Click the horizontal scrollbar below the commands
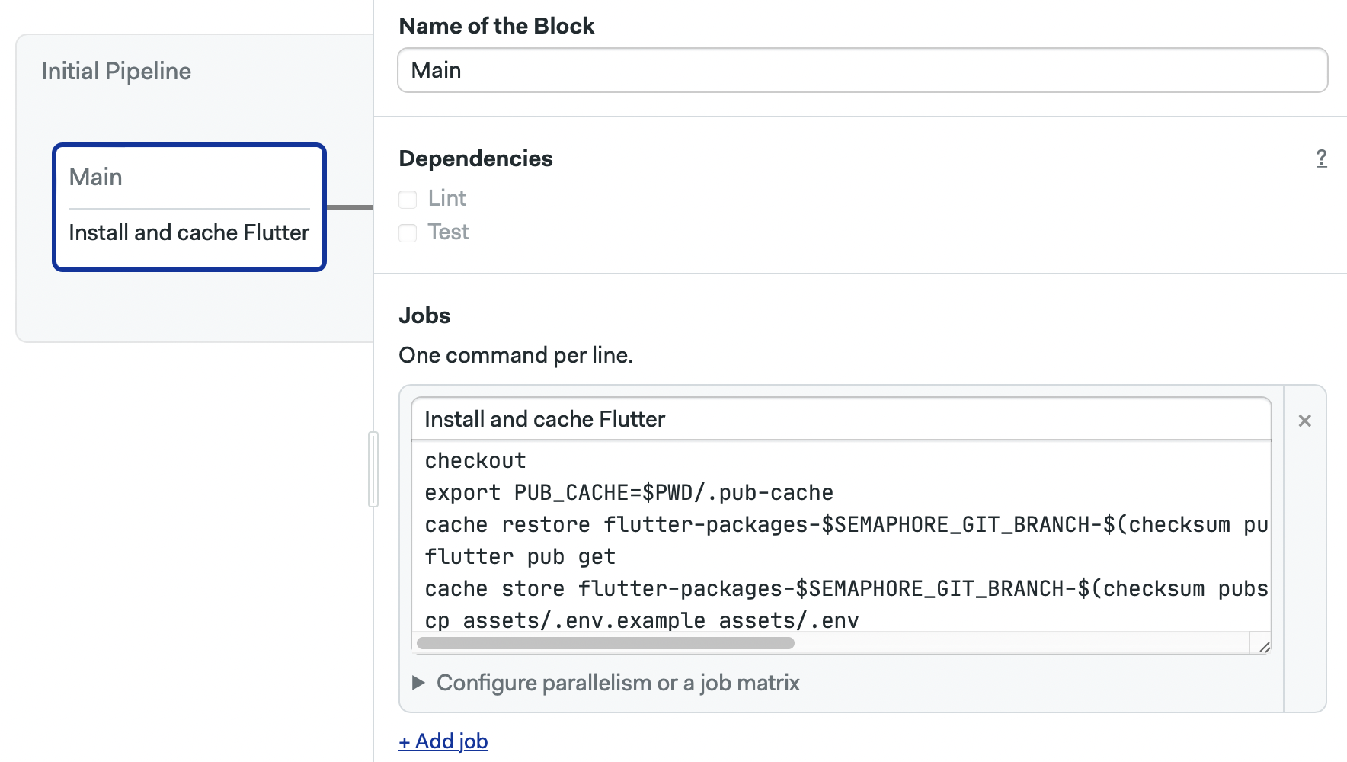 tap(606, 644)
